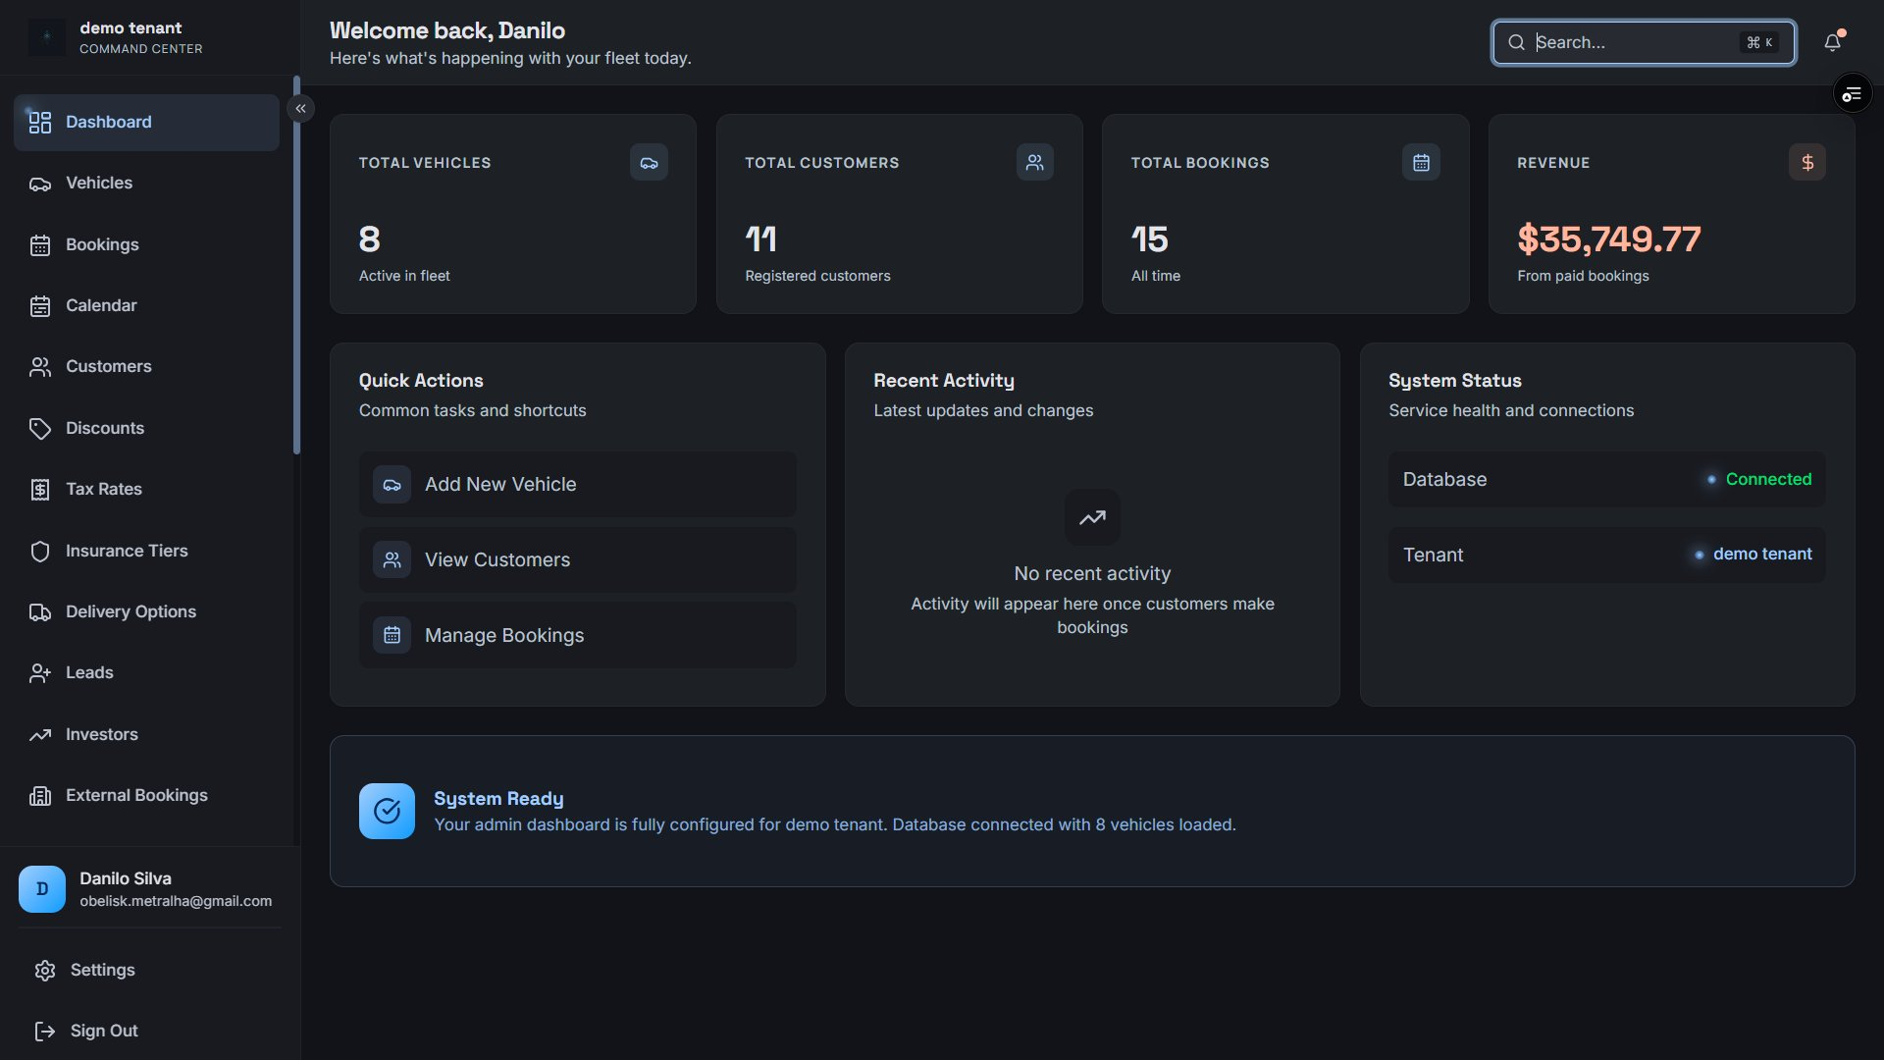Click the Add New Vehicle quick action

(x=577, y=485)
